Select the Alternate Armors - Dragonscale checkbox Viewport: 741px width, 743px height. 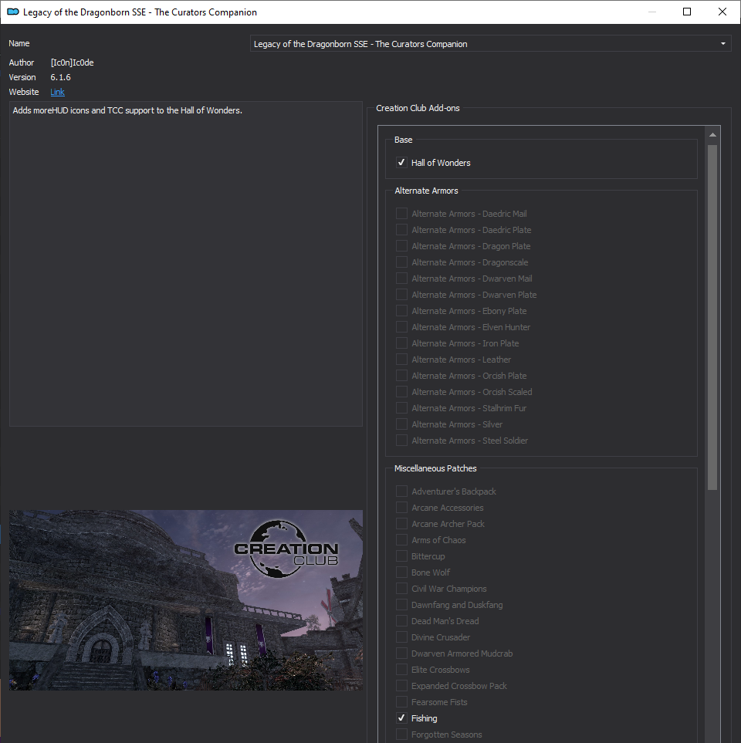tap(401, 262)
